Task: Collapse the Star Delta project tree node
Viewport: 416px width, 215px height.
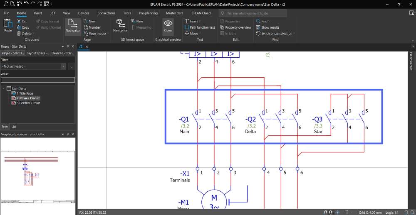Action: point(4,88)
